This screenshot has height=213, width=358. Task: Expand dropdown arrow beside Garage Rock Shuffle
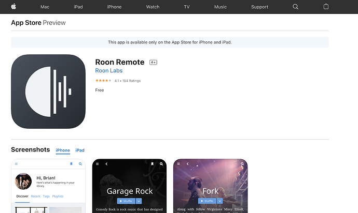(x=139, y=201)
